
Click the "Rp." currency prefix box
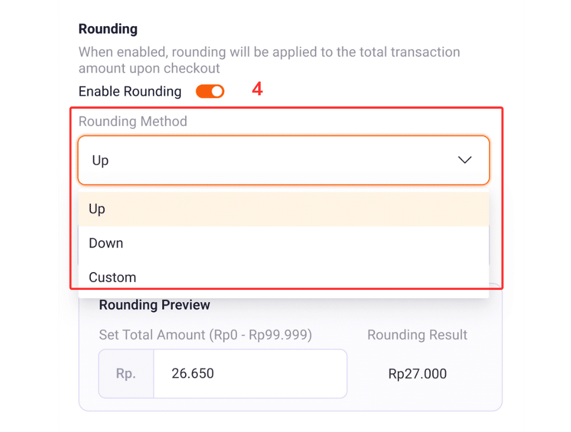tap(126, 373)
